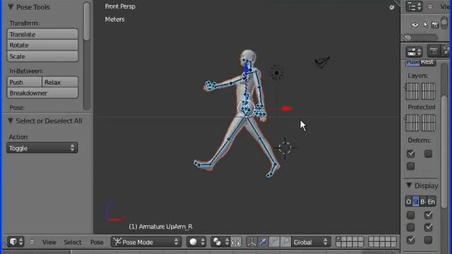Click the lamp object in viewport

[x=277, y=73]
